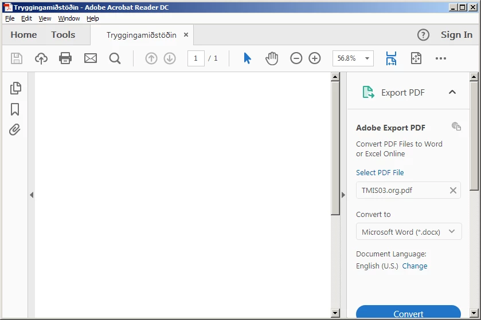This screenshot has height=320, width=481.
Task: Minimize the Acrobat Reader window
Action: pos(452,7)
